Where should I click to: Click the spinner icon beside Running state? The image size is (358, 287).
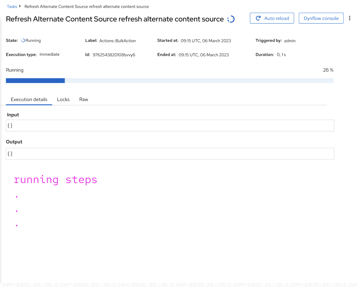pos(23,41)
